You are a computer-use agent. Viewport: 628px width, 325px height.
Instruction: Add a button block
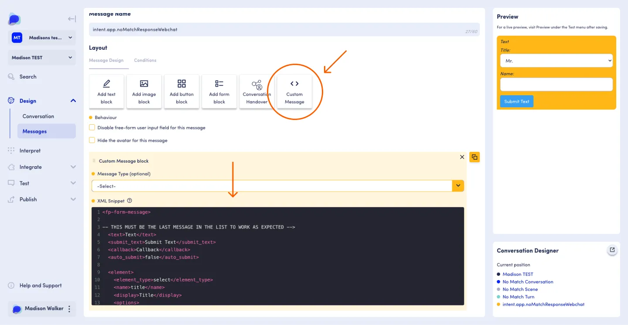(x=182, y=92)
